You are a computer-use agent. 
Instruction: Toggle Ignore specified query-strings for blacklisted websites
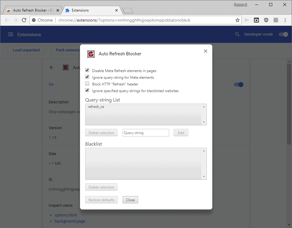87,90
